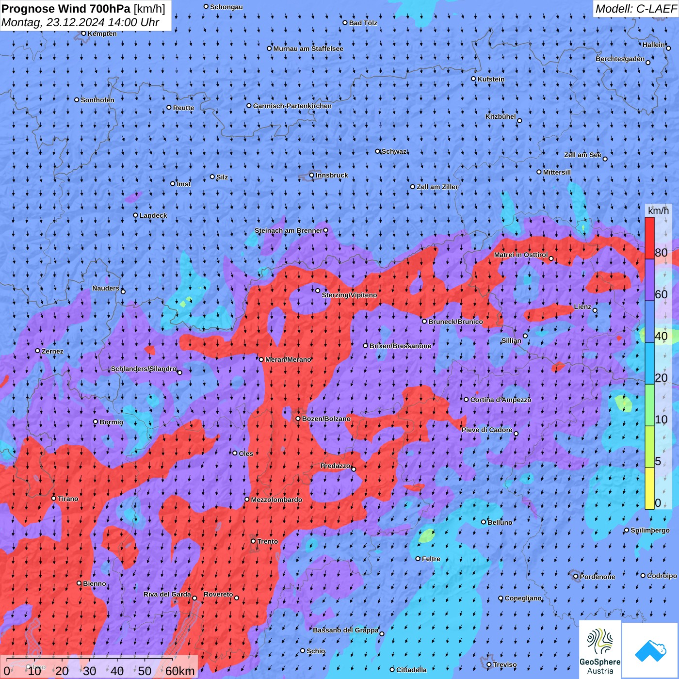Click the Zell am See marker
The height and width of the screenshot is (679, 679).
pos(605,159)
